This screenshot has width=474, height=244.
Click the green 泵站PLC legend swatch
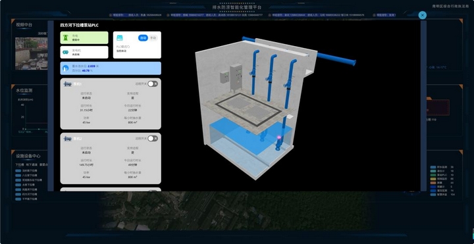[x=433, y=175]
